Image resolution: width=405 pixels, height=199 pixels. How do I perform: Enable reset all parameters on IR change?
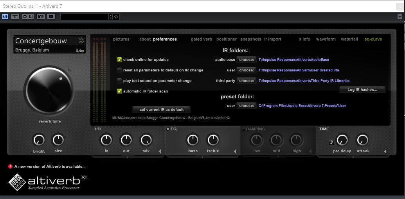[x=119, y=70]
